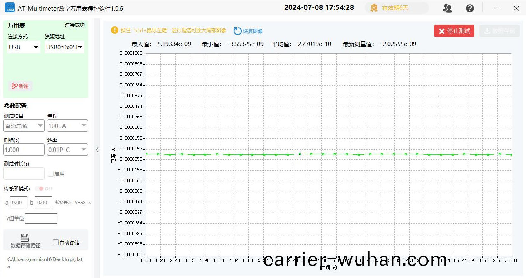This screenshot has height=278, width=526.
Task: Open the 0.01PLC rate dropdown
Action: pos(68,150)
